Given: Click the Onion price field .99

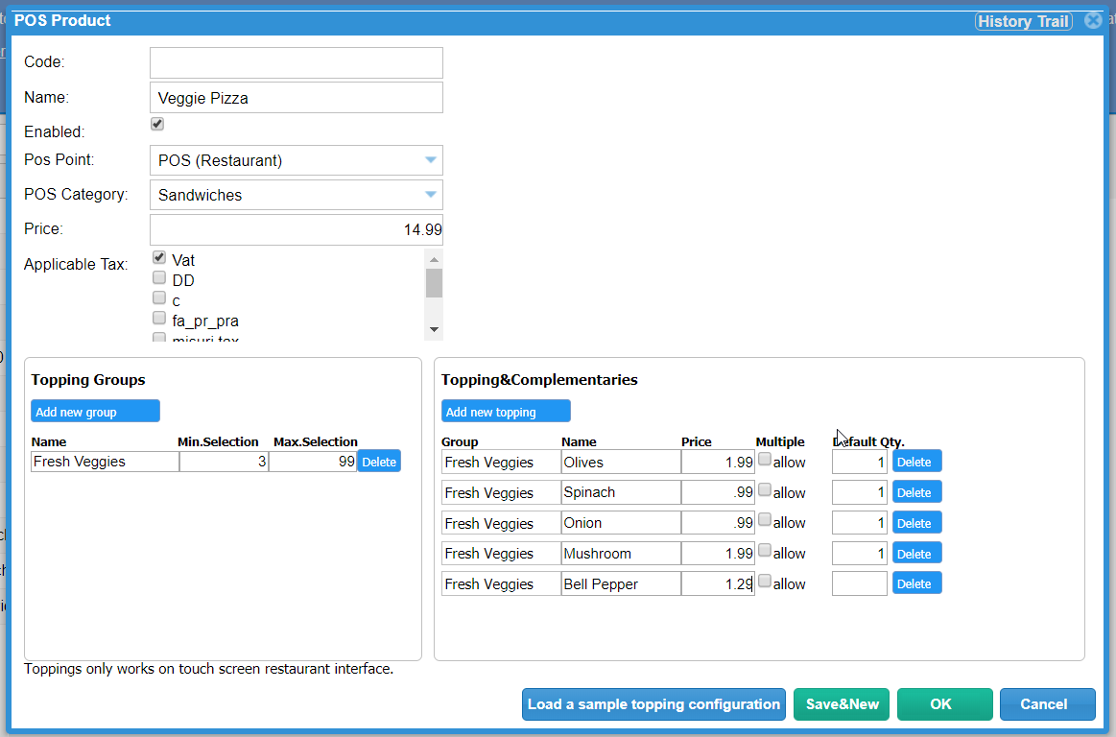Looking at the screenshot, I should [718, 523].
